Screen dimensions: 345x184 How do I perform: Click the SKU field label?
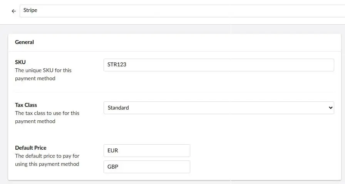point(20,62)
